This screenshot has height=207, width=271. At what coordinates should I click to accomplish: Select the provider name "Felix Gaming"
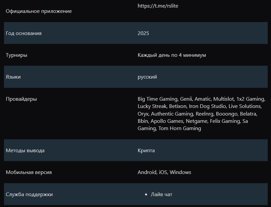225,121
